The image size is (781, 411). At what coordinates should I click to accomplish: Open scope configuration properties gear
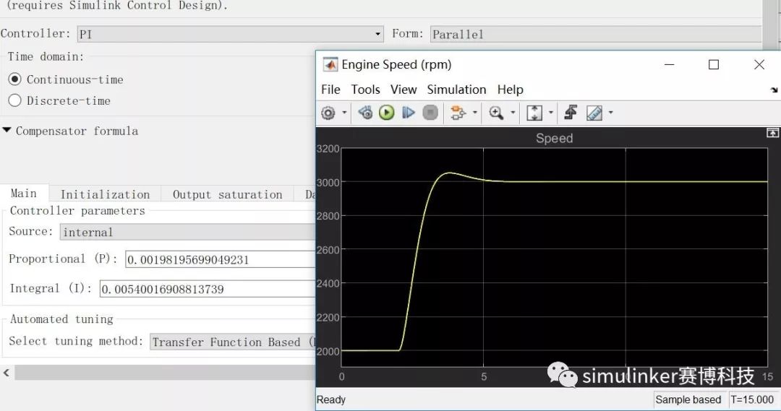click(328, 113)
